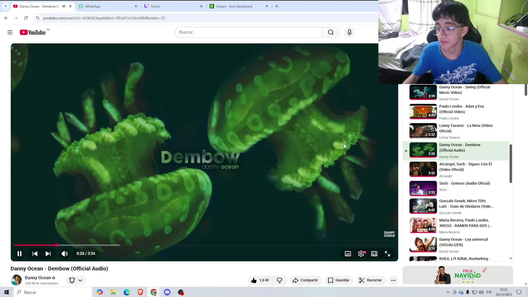Enter fullscreen mode
Image resolution: width=528 pixels, height=297 pixels.
click(387, 254)
